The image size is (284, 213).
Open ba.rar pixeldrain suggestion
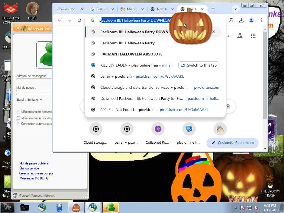pyautogui.click(x=142, y=77)
